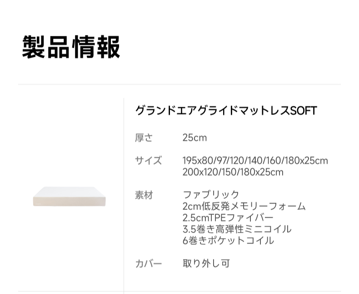Image resolution: width=359 pixels, height=294 pixels.
Task: Click the vertical divider beside the mattress image
Action: pyautogui.click(x=124, y=196)
